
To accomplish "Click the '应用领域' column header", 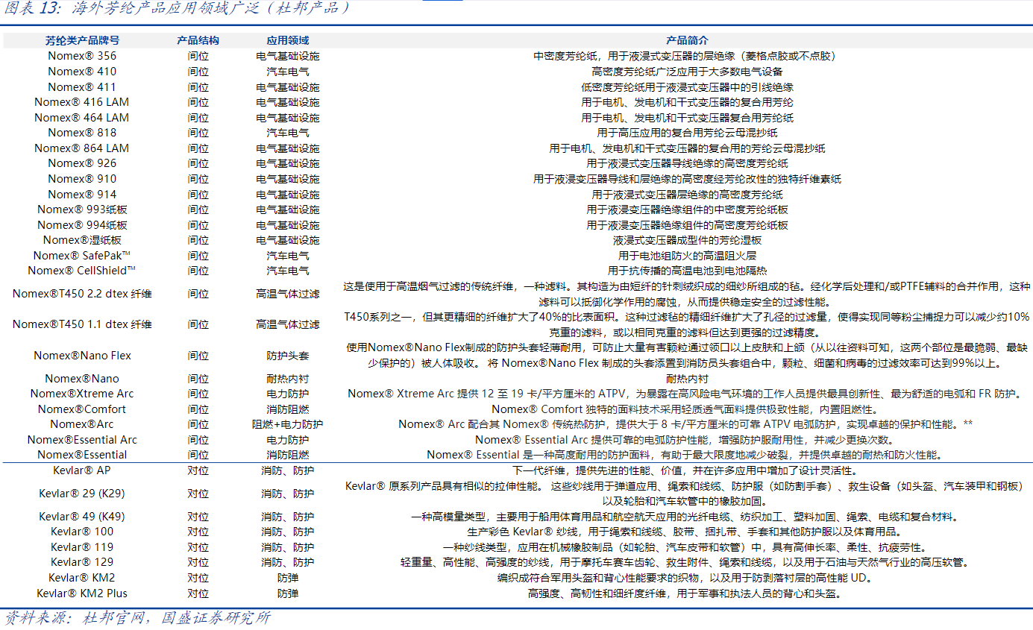I will [x=288, y=40].
